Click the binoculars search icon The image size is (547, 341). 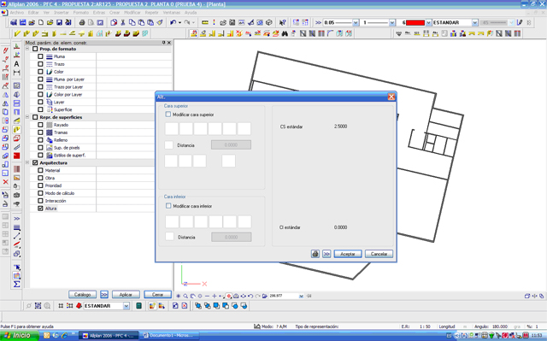[x=285, y=33]
